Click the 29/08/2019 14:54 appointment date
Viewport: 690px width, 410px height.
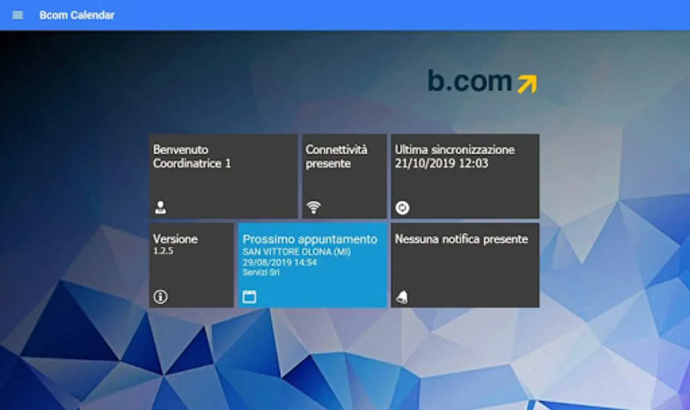279,262
